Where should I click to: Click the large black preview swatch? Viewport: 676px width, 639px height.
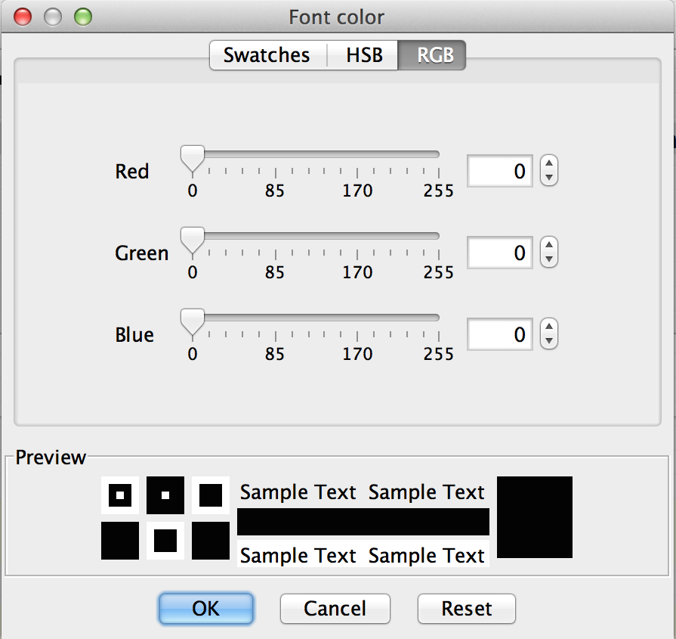coord(535,517)
